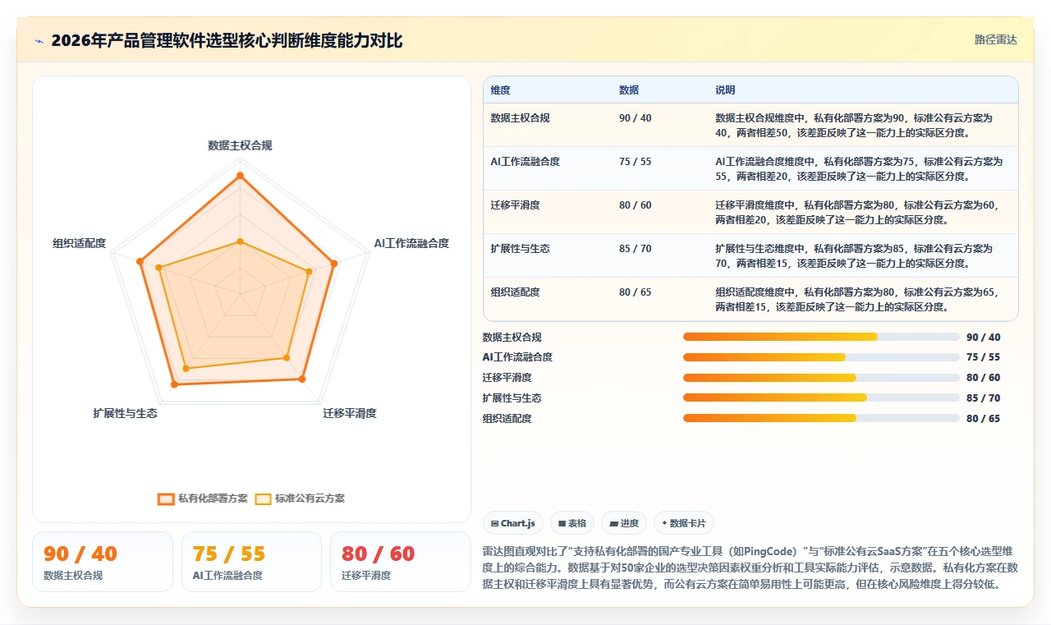
Task: Click the AI工作流融合度 progress bar
Action: 821,357
